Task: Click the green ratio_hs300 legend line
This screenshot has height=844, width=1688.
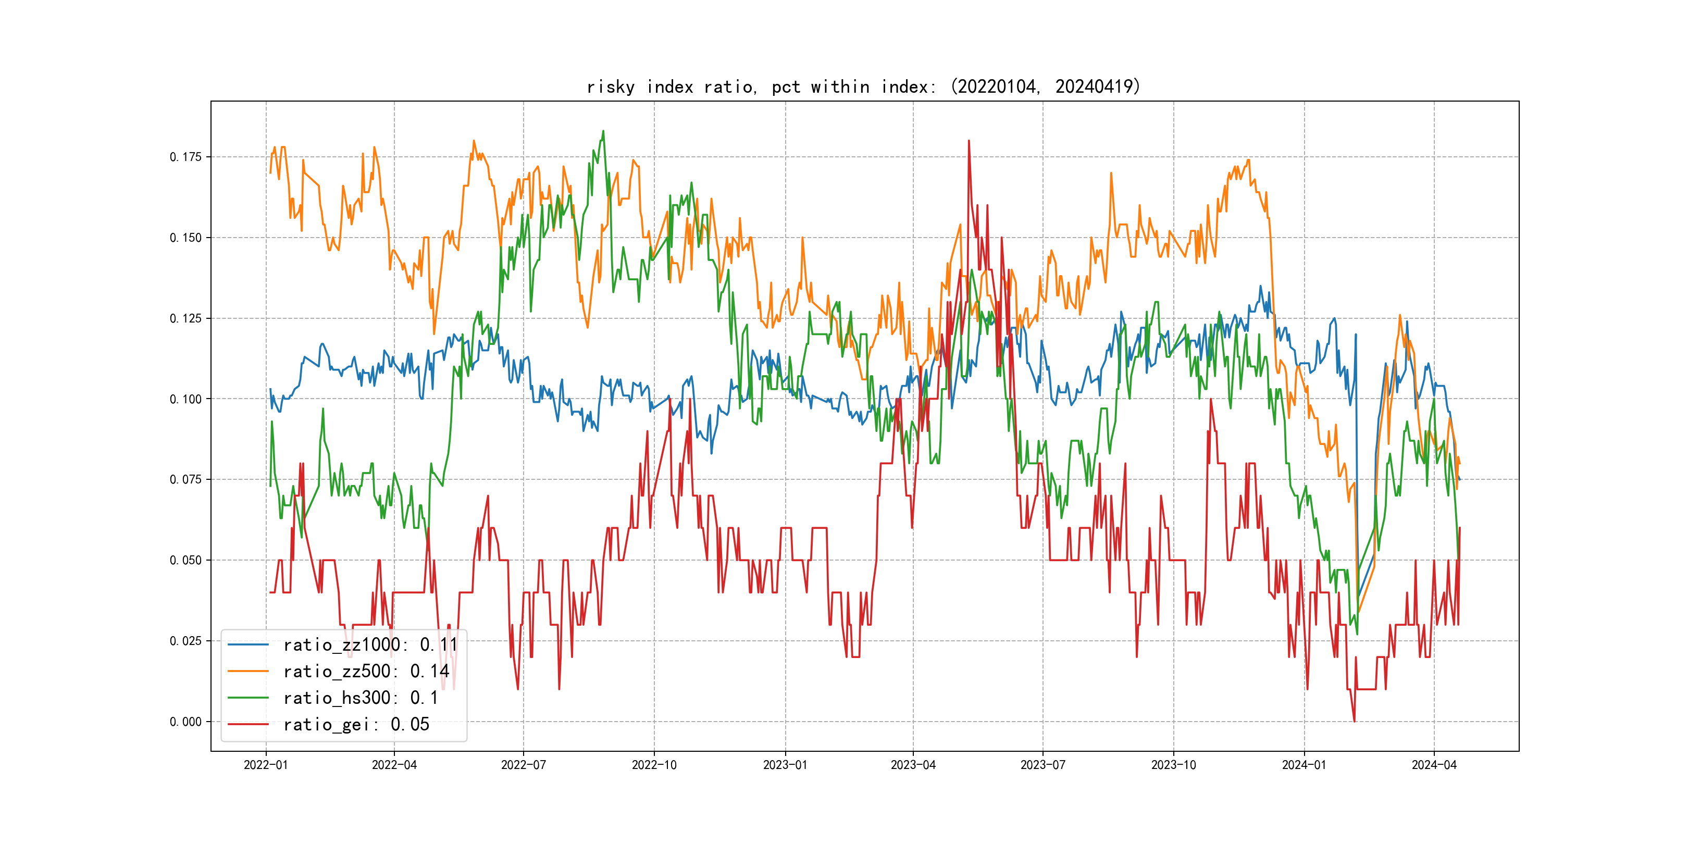Action: pos(247,698)
